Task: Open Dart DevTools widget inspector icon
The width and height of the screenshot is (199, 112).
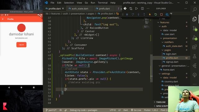Action: (x=167, y=15)
